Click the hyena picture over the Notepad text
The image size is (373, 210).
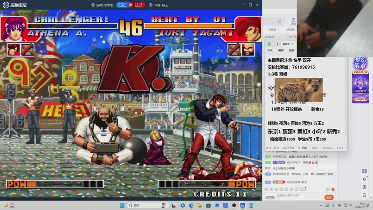coord(298,90)
